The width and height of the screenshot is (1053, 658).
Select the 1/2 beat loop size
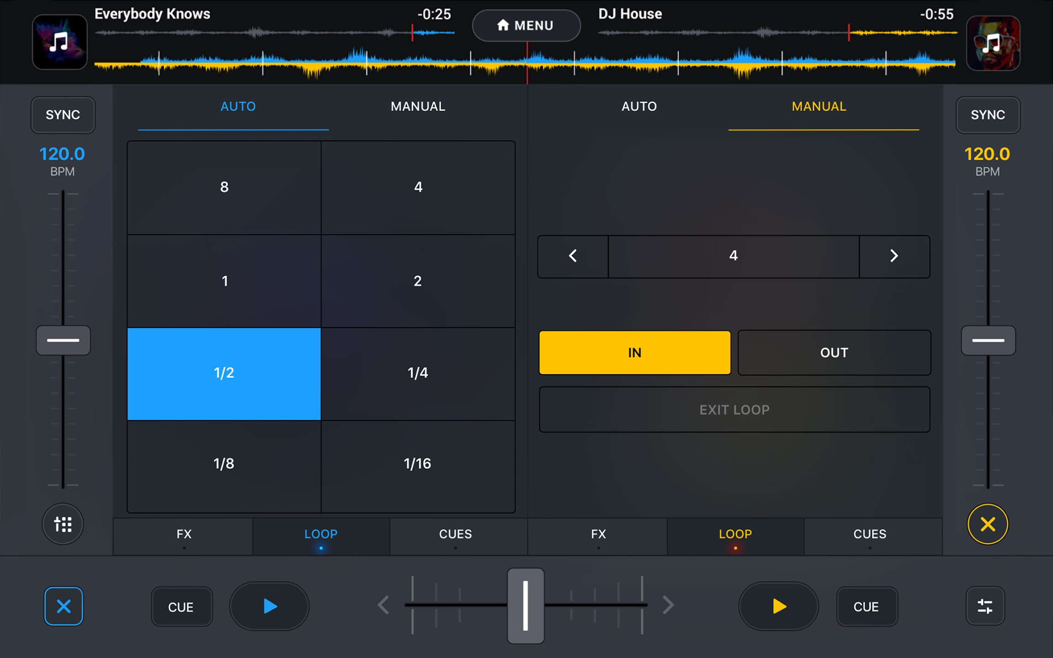pyautogui.click(x=224, y=372)
